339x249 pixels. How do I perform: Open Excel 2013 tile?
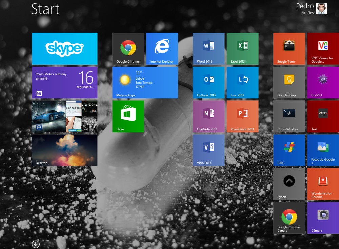coord(243,49)
